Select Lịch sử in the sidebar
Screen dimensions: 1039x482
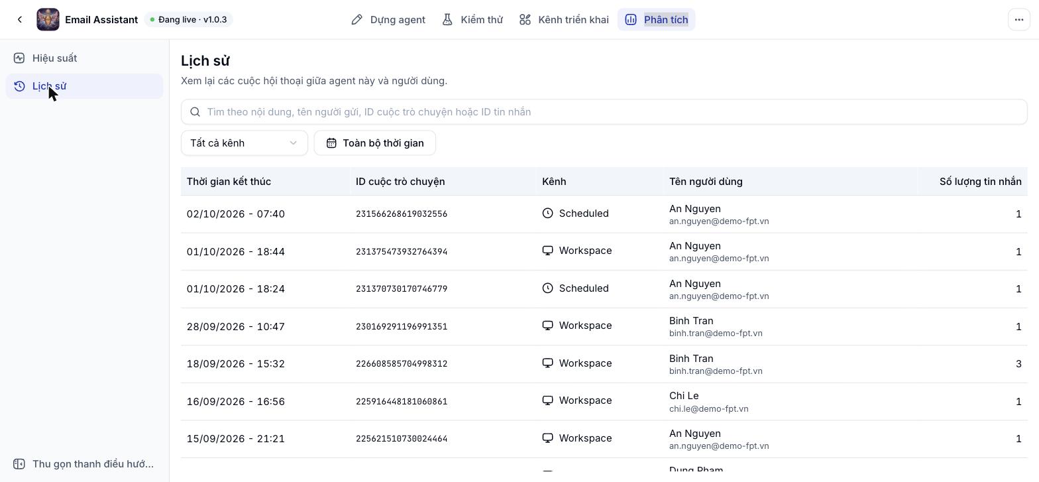click(84, 86)
